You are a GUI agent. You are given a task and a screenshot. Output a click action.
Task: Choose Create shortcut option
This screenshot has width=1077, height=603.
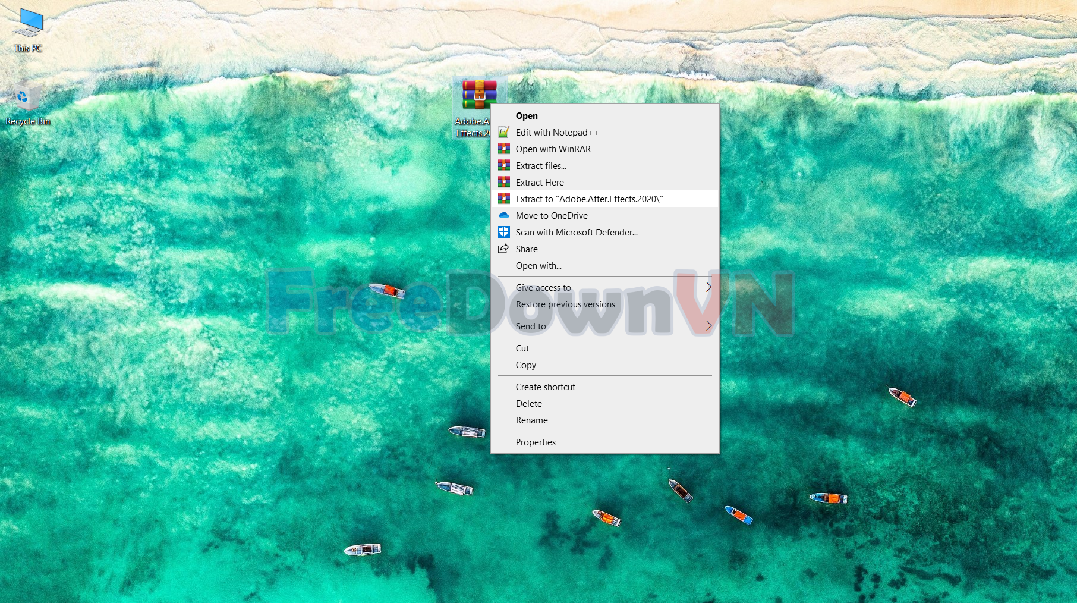[545, 387]
